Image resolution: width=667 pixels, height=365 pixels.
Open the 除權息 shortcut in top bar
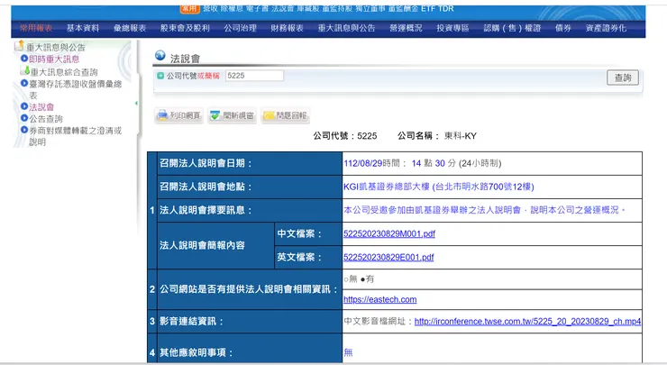point(232,8)
